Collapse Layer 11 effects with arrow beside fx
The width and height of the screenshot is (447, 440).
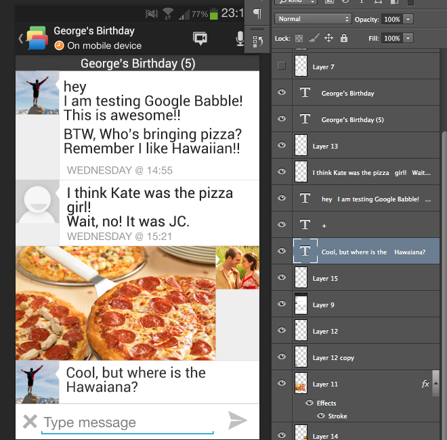point(435,383)
